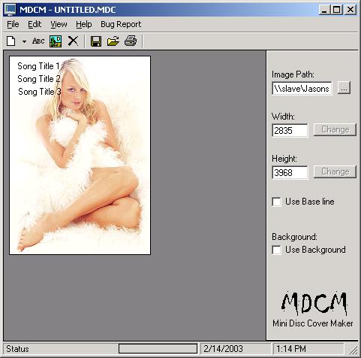Select the ABC add text tool
Screen dimensions: 361x358
pos(38,41)
